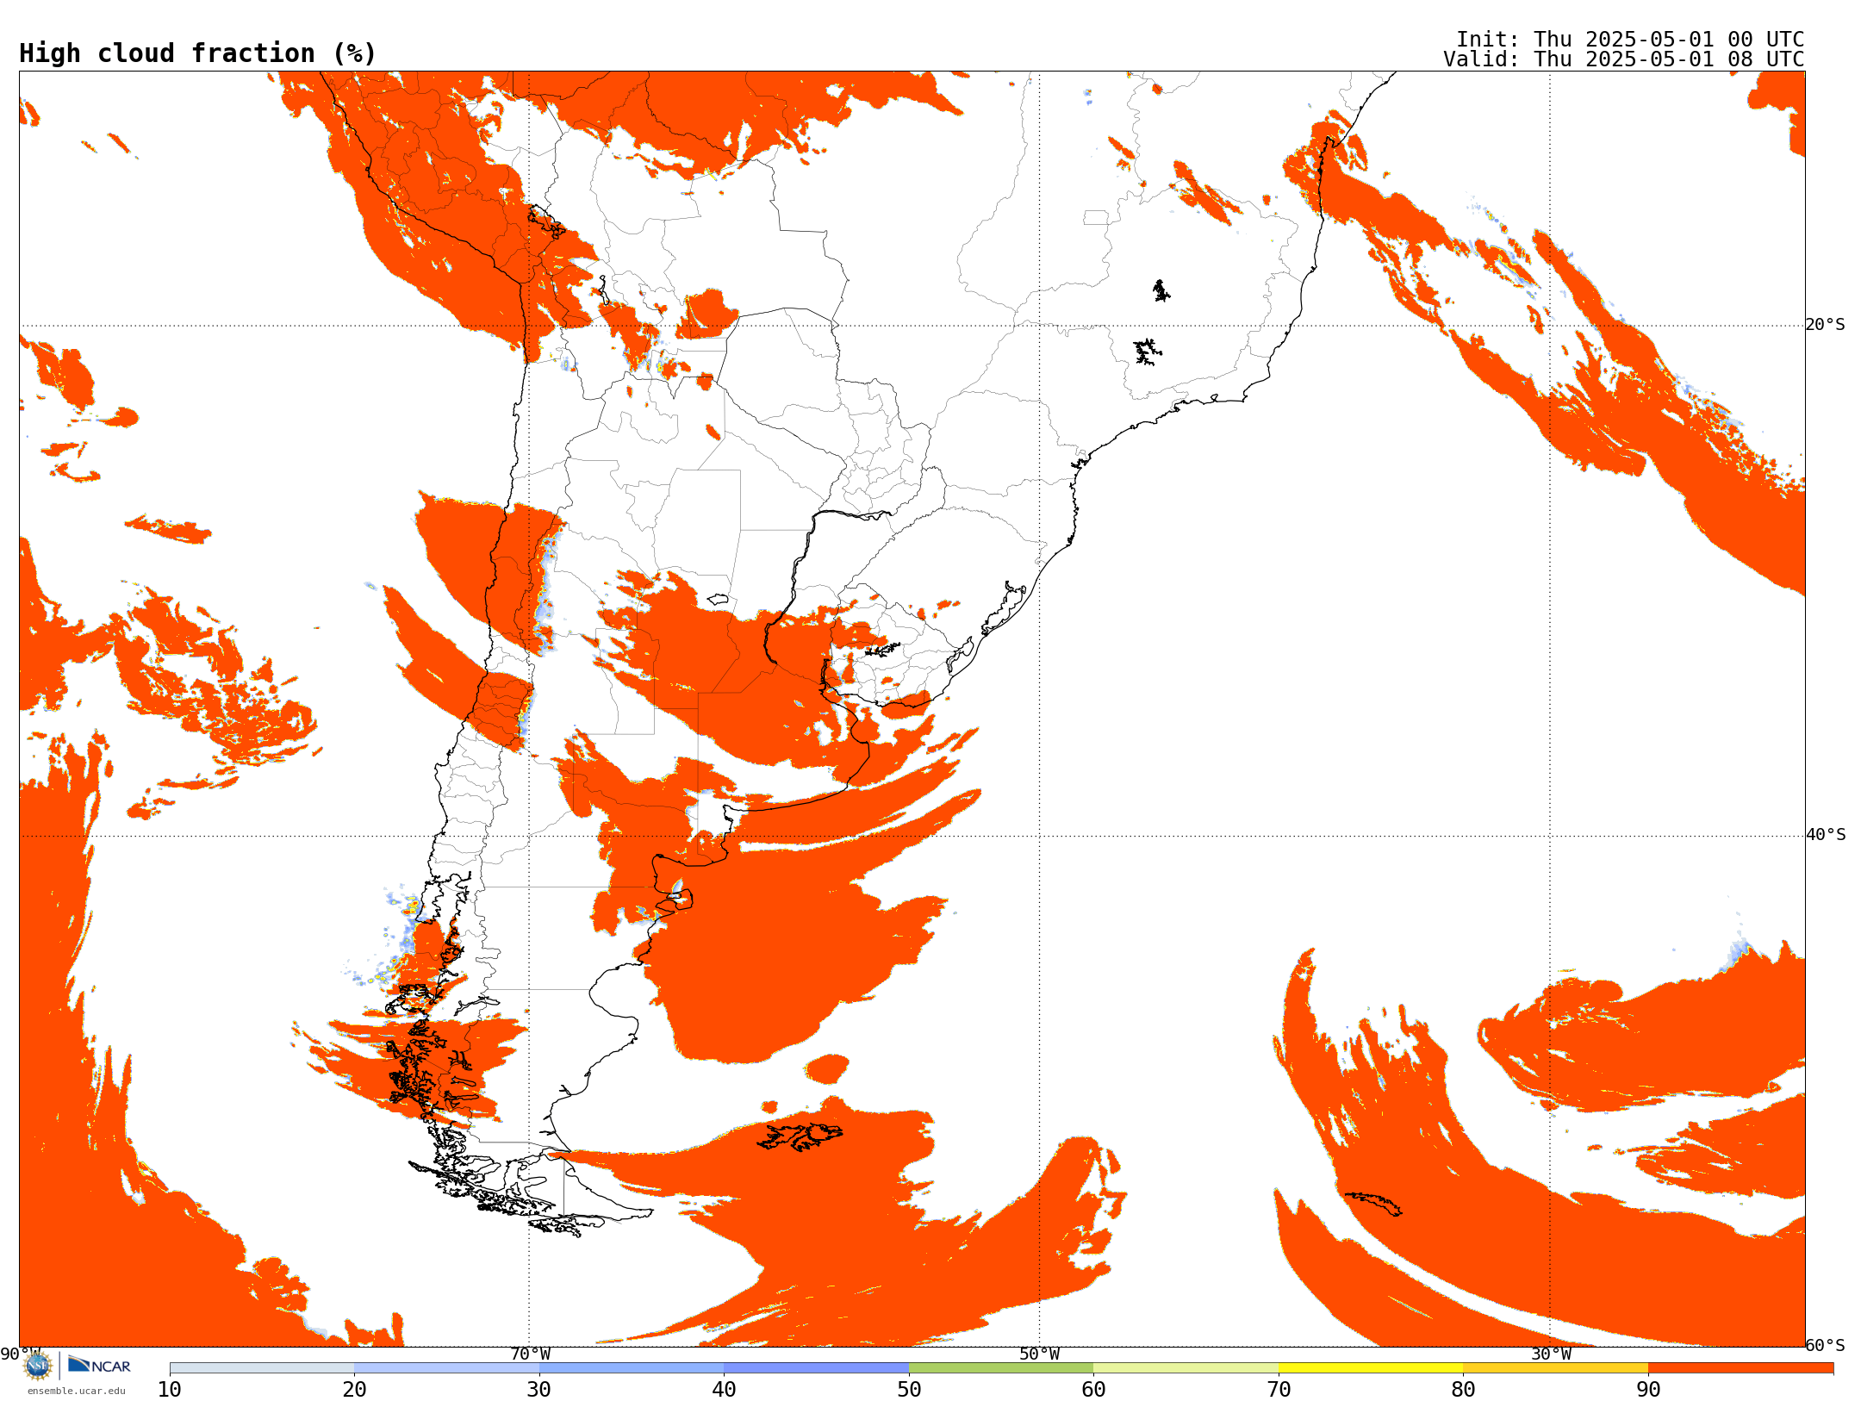Image resolution: width=1861 pixels, height=1401 pixels.
Task: Click the 50°W longitude label
Action: tap(1040, 1354)
